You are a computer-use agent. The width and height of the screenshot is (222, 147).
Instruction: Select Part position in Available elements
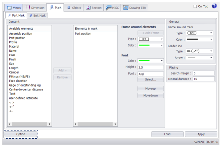(17, 38)
